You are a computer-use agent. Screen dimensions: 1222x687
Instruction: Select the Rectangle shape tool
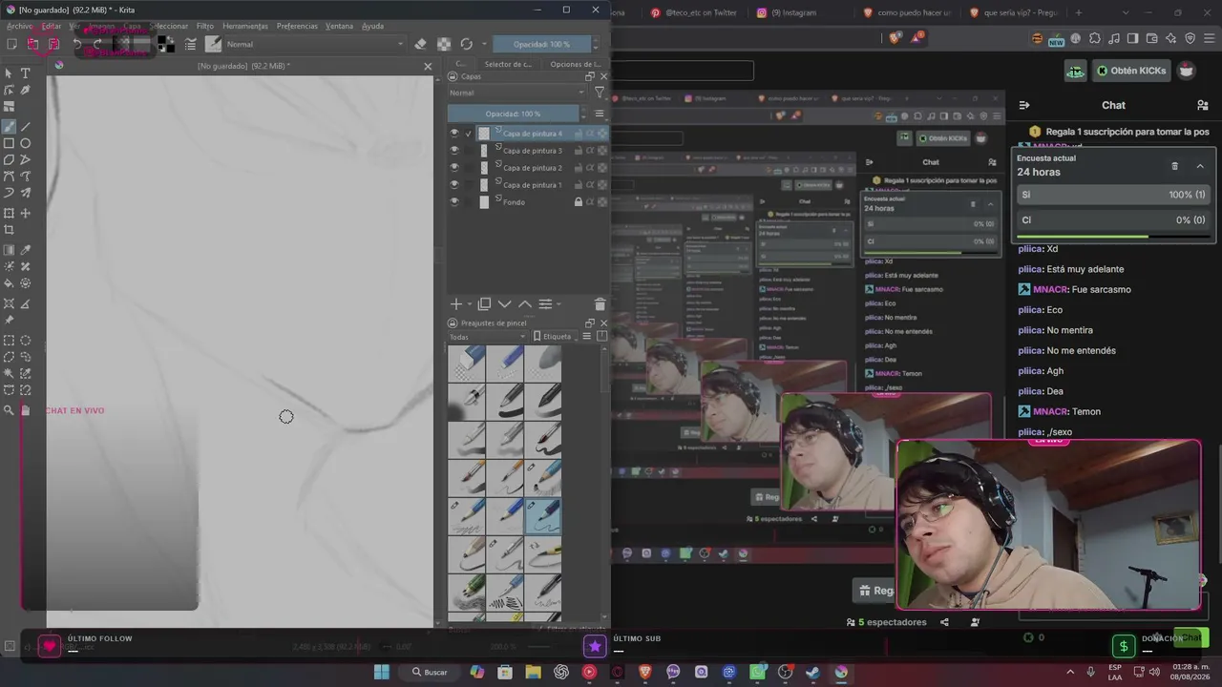point(10,143)
